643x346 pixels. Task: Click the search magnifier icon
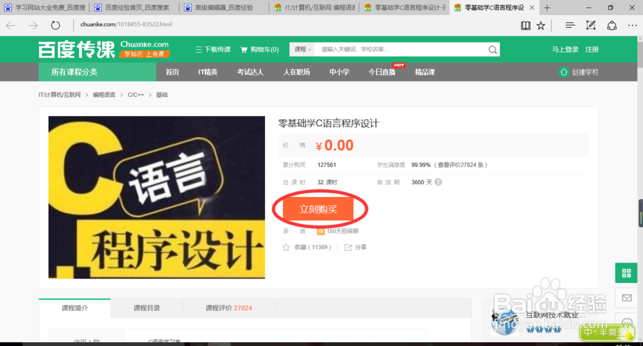493,49
